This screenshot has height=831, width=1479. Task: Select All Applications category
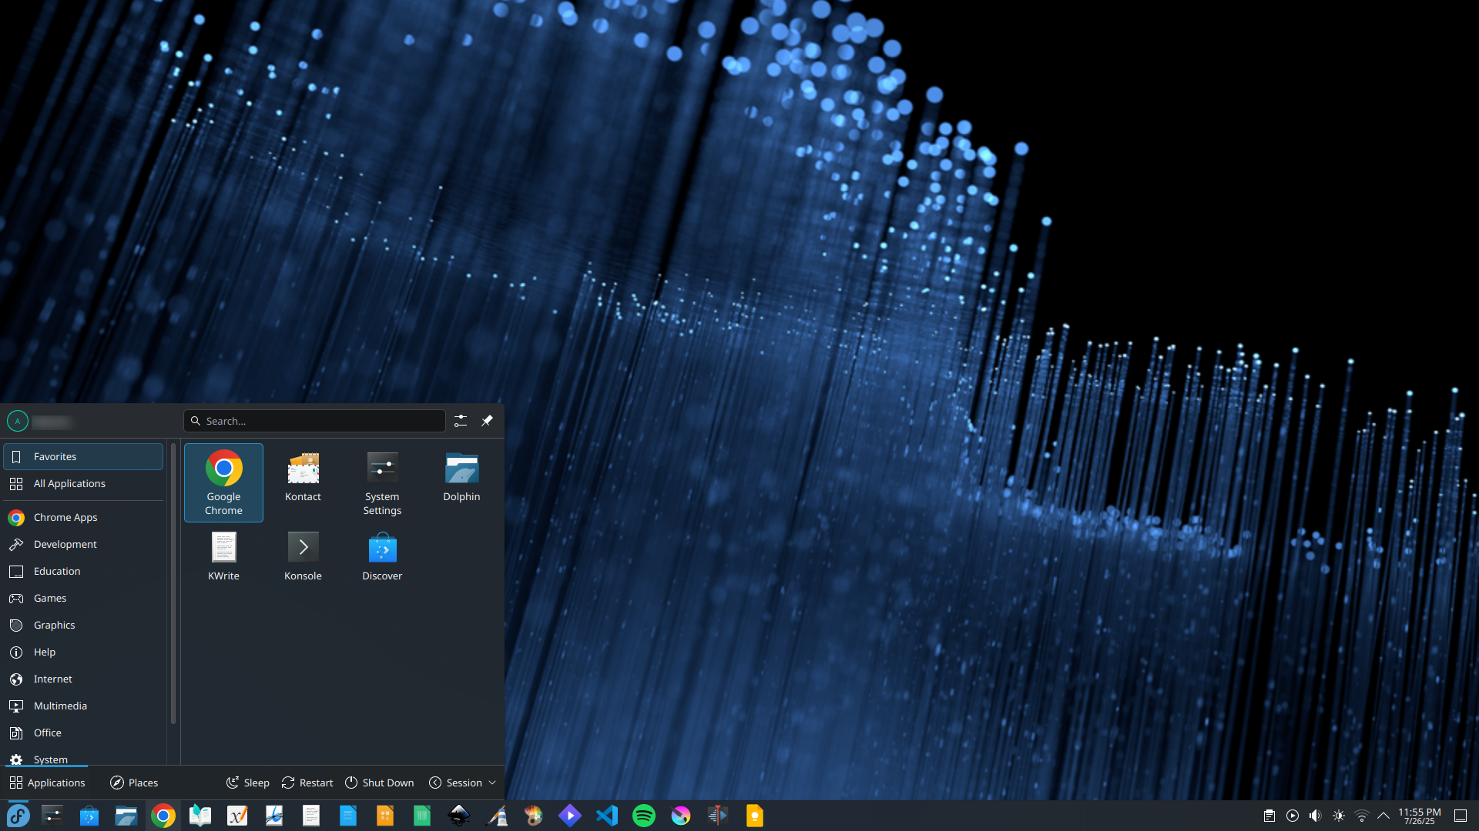pos(83,483)
